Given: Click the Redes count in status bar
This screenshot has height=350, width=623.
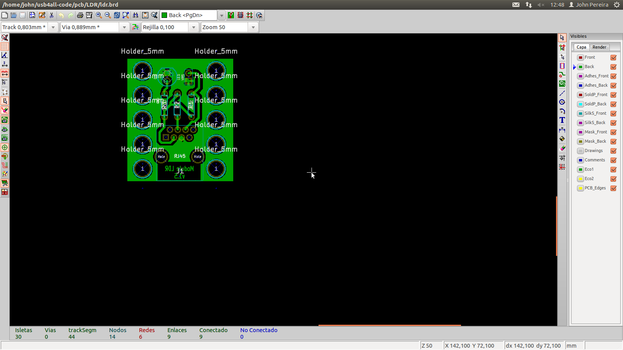Looking at the screenshot, I should click(141, 337).
